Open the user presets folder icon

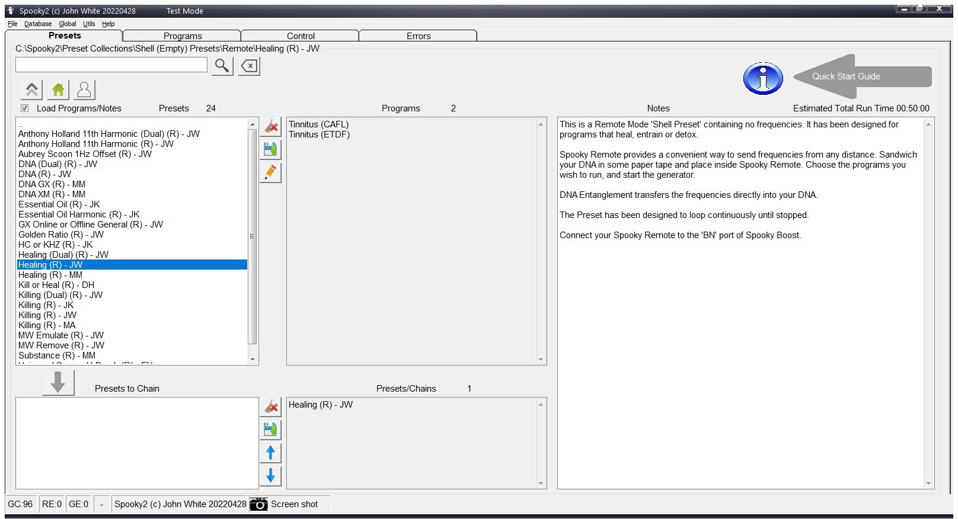pyautogui.click(x=84, y=89)
